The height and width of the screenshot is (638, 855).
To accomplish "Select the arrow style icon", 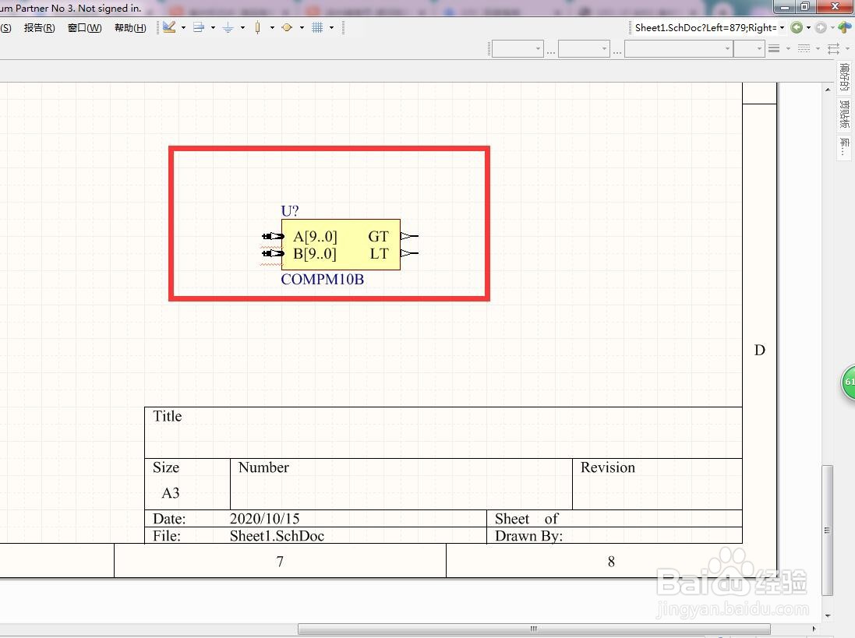I will (x=833, y=49).
